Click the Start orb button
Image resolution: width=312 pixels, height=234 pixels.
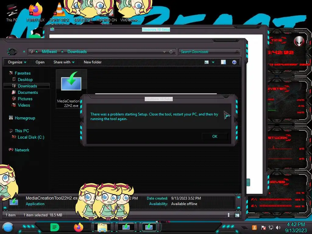click(8, 227)
